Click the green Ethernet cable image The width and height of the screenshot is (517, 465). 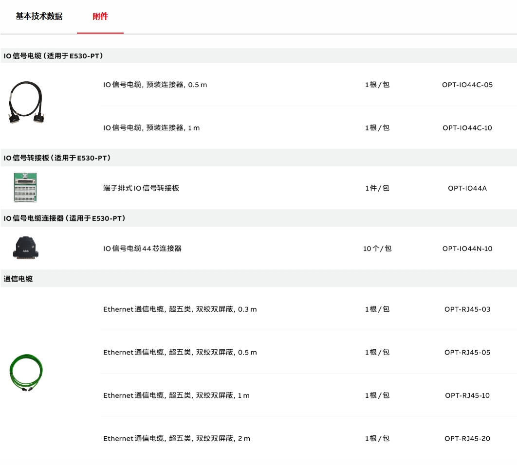click(26, 373)
